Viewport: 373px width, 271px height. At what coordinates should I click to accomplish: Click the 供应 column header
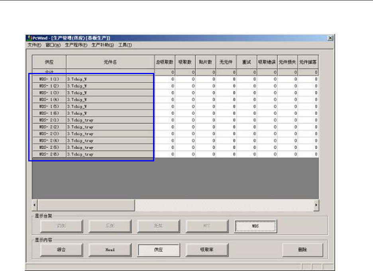pyautogui.click(x=49, y=62)
